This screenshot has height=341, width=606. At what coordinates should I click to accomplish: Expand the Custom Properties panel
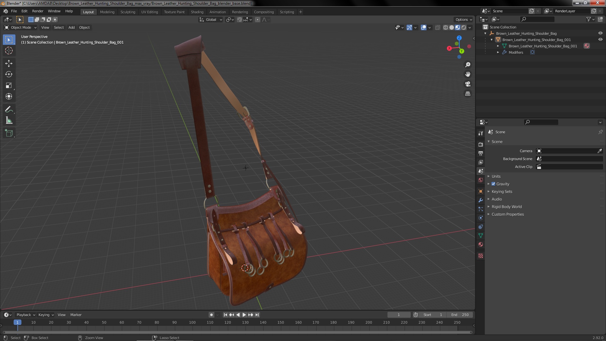[507, 214]
